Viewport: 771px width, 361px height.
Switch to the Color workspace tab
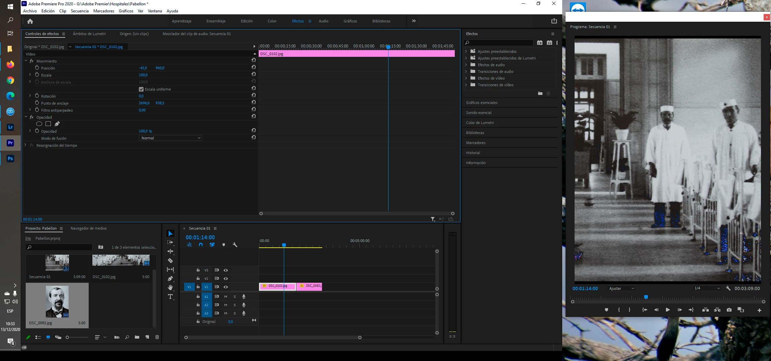click(x=272, y=21)
